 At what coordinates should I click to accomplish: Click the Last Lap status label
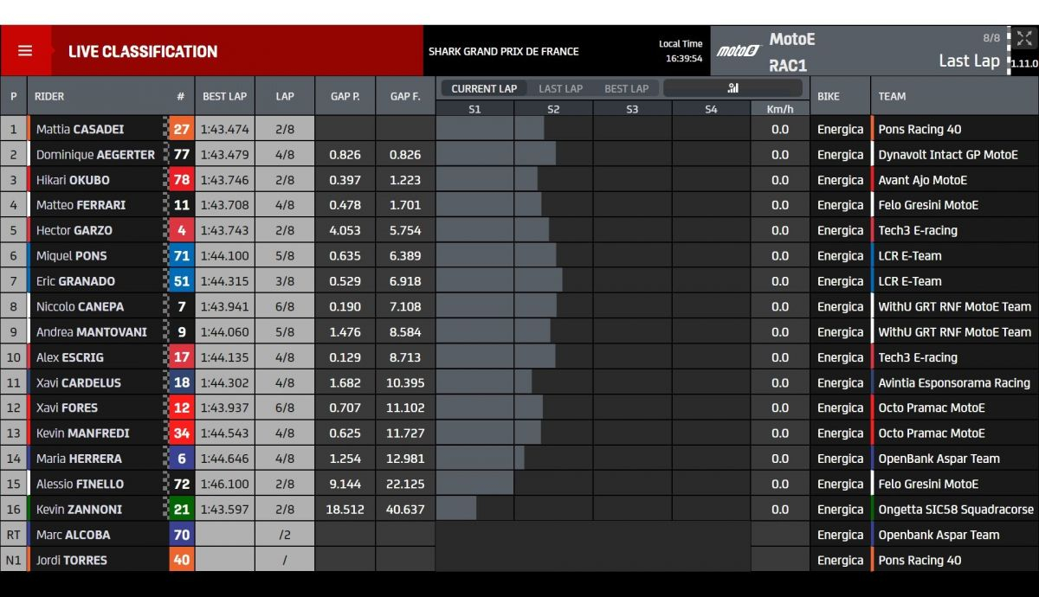coord(969,61)
